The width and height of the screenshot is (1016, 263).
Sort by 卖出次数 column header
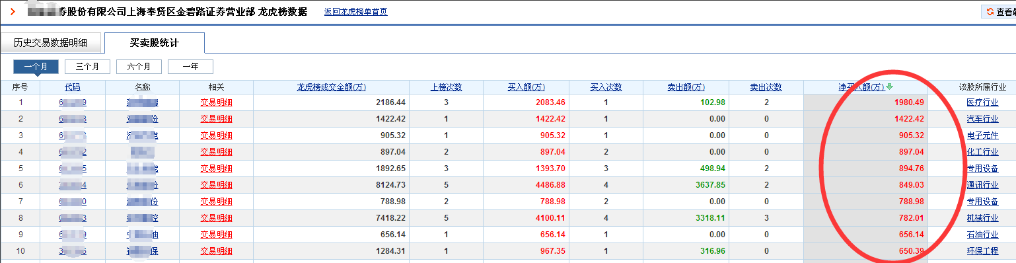pos(766,87)
